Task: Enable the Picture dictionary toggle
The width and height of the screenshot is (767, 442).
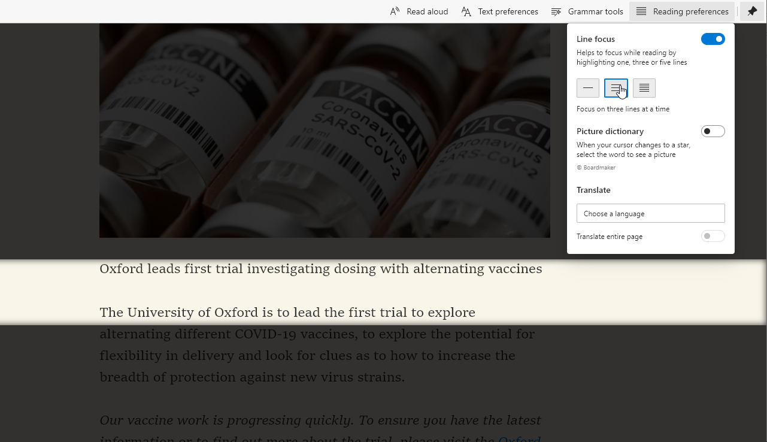Action: (x=713, y=131)
